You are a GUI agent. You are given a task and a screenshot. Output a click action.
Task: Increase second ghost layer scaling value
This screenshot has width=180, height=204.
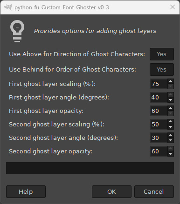pos(171,122)
